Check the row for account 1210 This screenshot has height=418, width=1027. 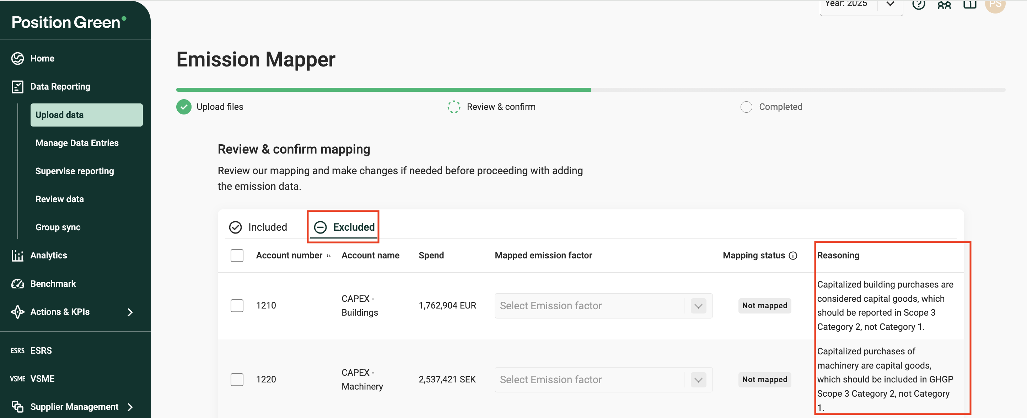237,306
